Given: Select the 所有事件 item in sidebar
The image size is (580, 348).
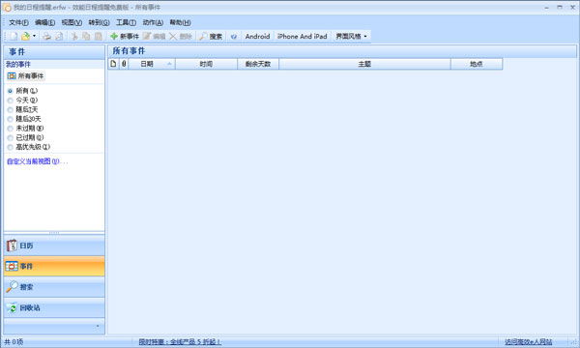Looking at the screenshot, I should [25, 75].
